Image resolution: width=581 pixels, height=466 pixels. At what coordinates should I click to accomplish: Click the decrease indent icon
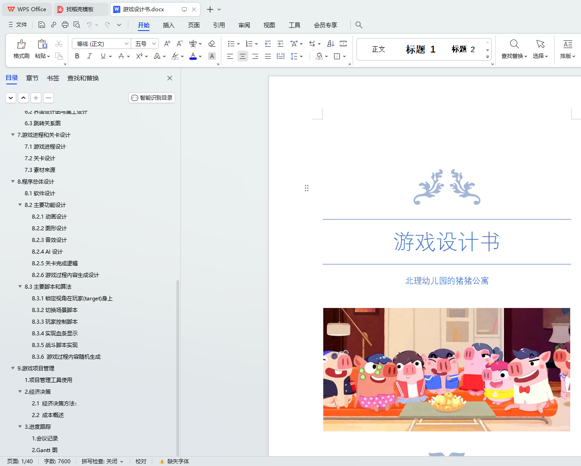click(x=268, y=44)
